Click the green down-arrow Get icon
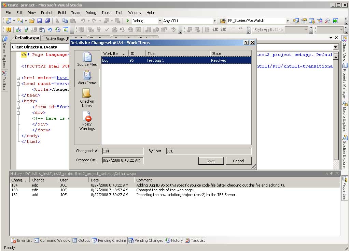 [26, 30]
